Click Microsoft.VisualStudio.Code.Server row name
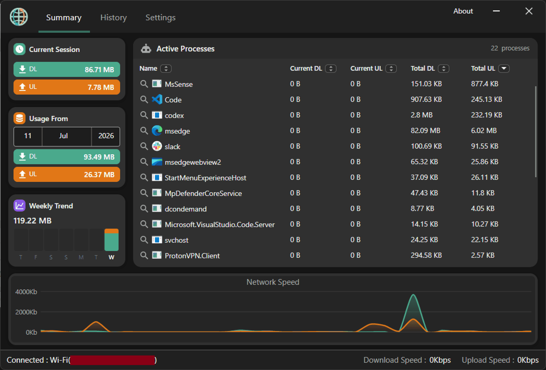Screen dimensions: 546x370 [x=220, y=224]
